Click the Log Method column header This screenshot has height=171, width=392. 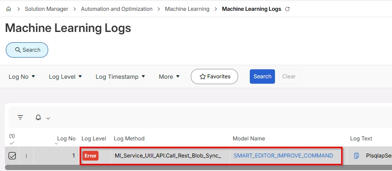pyautogui.click(x=129, y=139)
